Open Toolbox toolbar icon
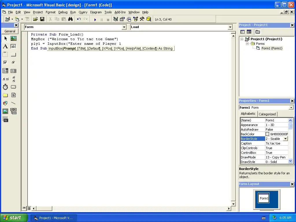 click(x=142, y=19)
